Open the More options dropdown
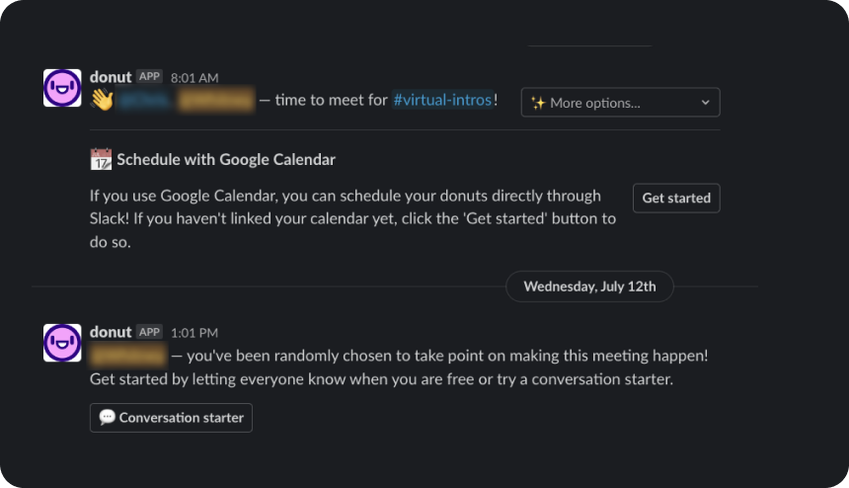This screenshot has height=488, width=849. [621, 103]
